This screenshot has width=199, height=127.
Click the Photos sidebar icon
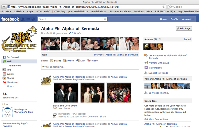pos(4,78)
